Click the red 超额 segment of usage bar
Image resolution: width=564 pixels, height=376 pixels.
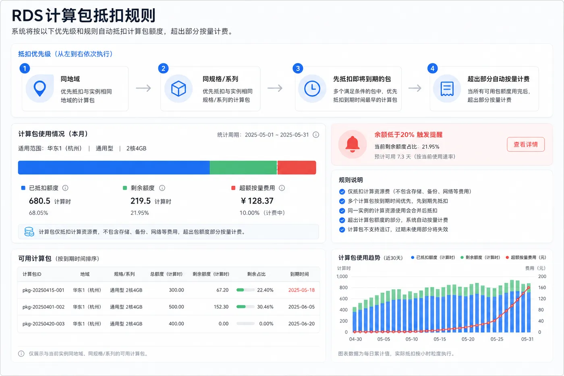pos(297,168)
